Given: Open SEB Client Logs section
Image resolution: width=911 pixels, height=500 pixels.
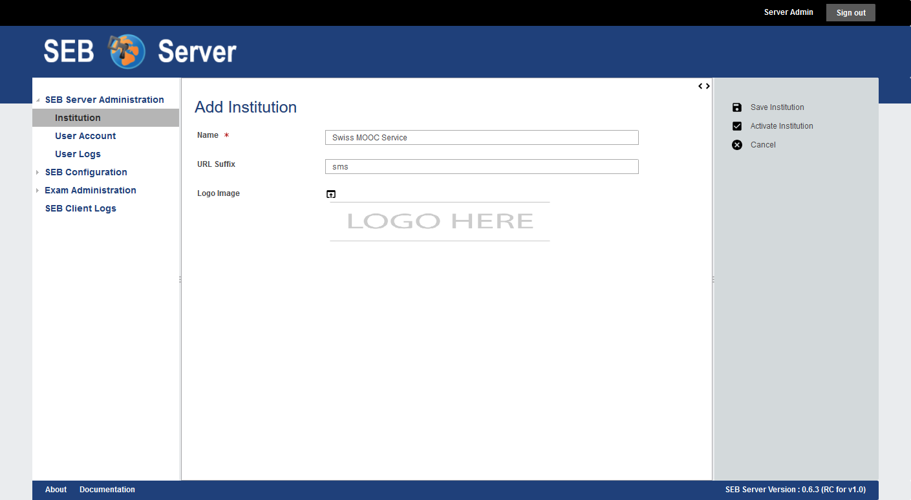Looking at the screenshot, I should 80,208.
